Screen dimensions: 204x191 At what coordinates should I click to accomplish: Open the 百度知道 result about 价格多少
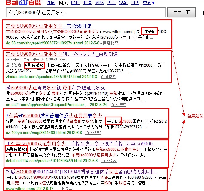point(62,54)
